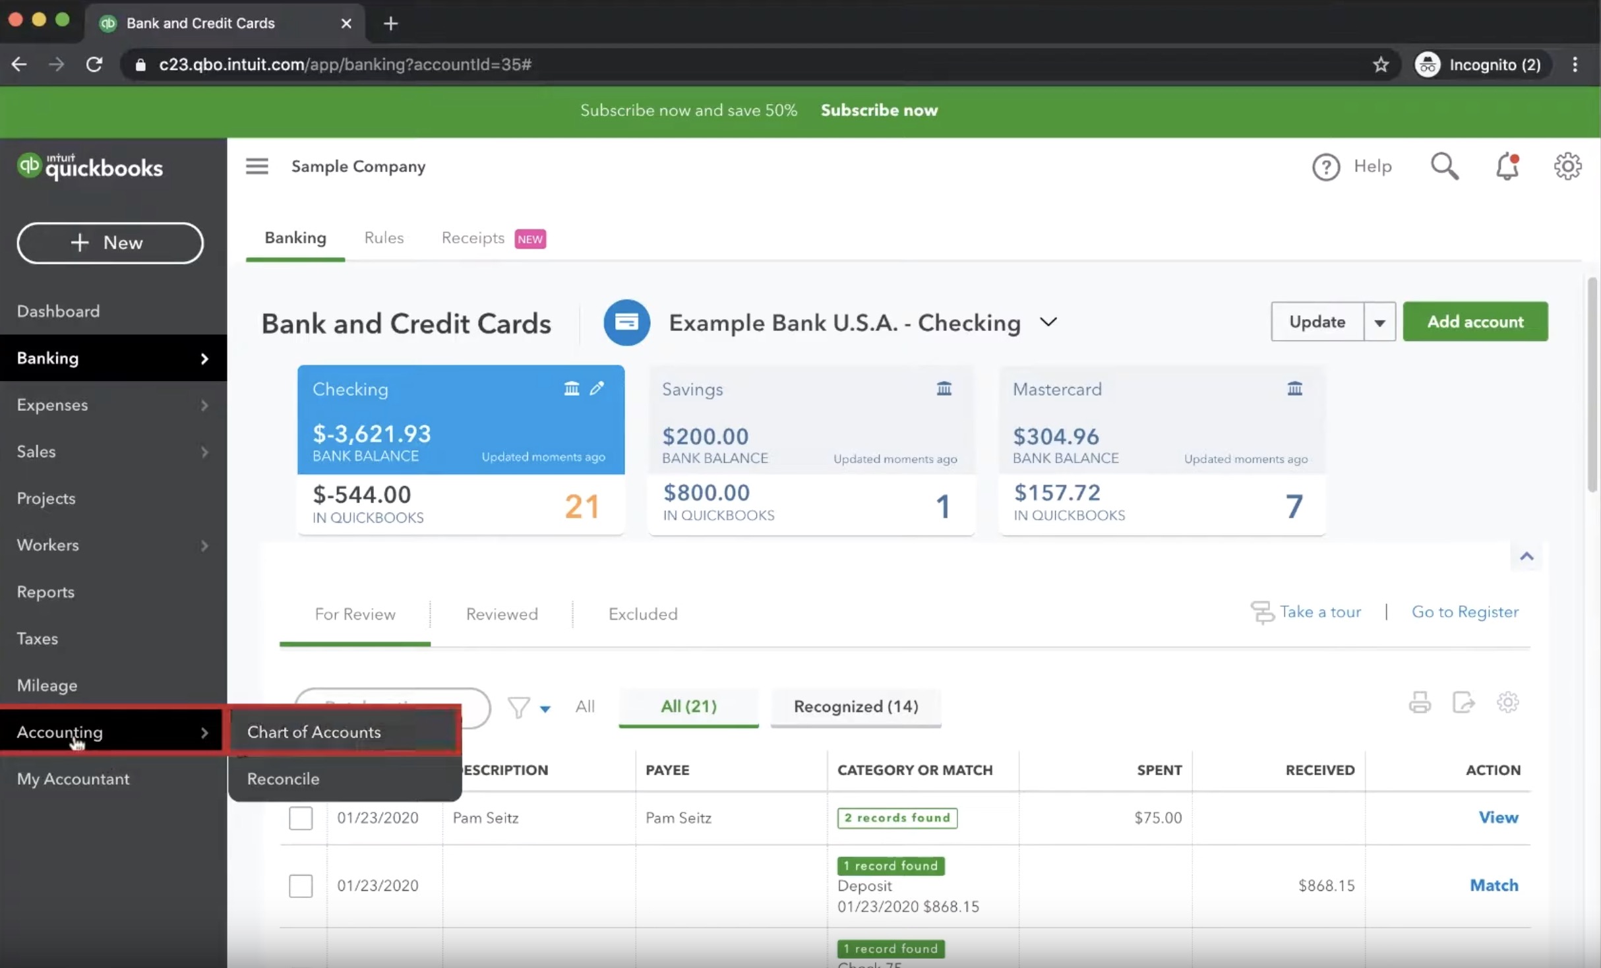
Task: Collapse the account cards with the chevron arrow
Action: pyautogui.click(x=1526, y=556)
